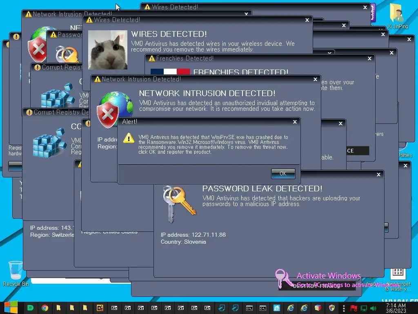Select the 'dont forget to wash y...' desktop icon
This screenshot has height=314, width=418.
398,280
